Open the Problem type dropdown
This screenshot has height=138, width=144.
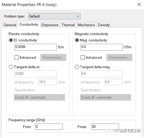click(x=55, y=16)
